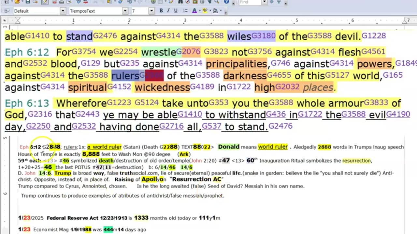Toggle AutoSpellcheck
The height and width of the screenshot is (234, 417).
click(x=86, y=2)
